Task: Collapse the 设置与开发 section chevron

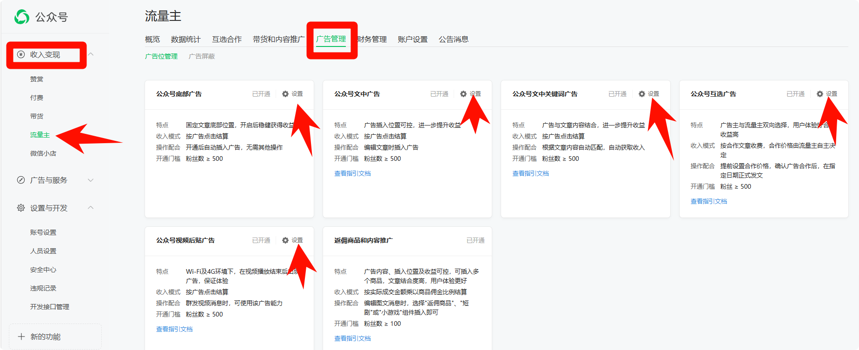Action: [x=91, y=207]
